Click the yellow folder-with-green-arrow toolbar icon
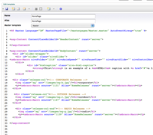Viewport: 153px width, 135px height. point(49,9)
